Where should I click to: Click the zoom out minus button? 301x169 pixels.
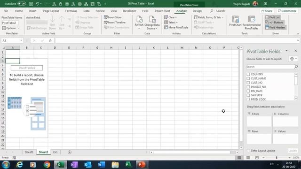pyautogui.click(x=263, y=158)
